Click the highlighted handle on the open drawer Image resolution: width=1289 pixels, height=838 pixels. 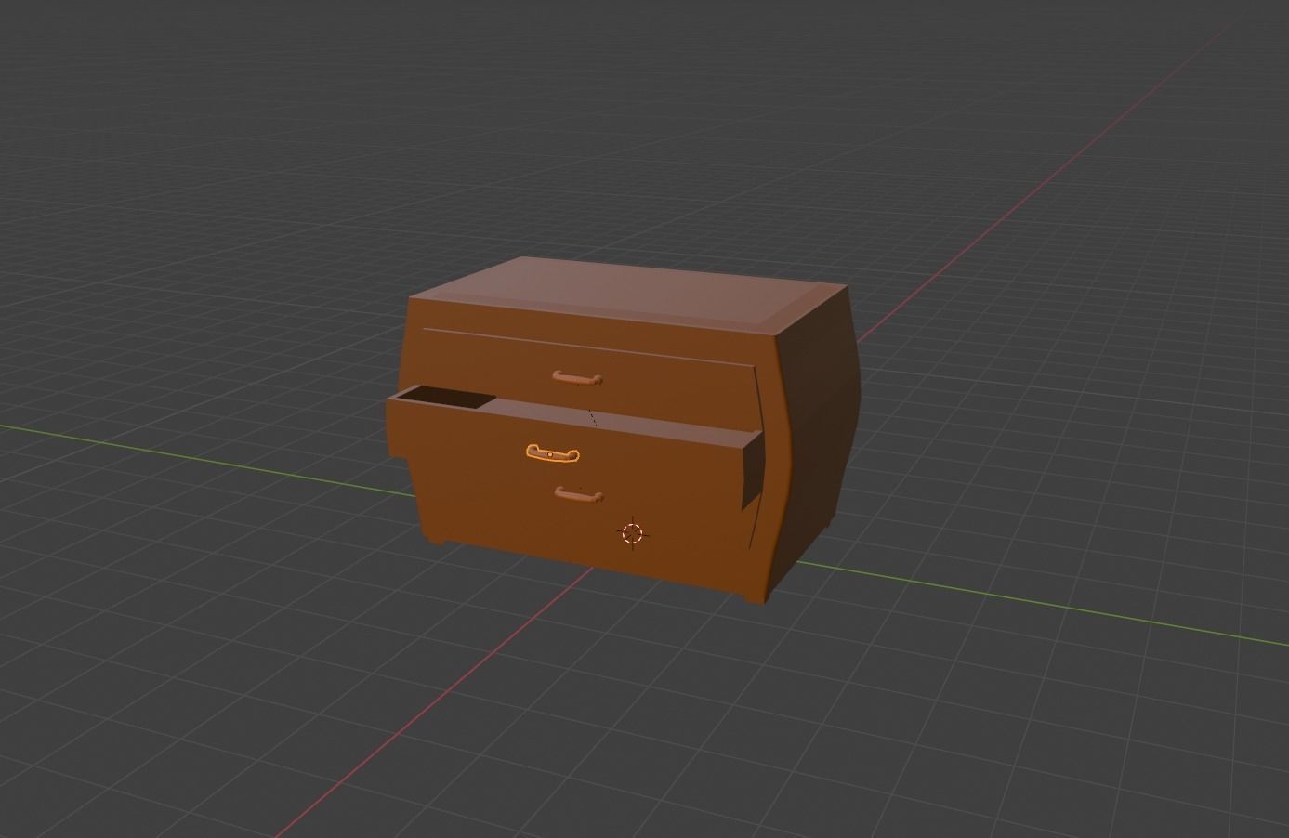coord(552,453)
